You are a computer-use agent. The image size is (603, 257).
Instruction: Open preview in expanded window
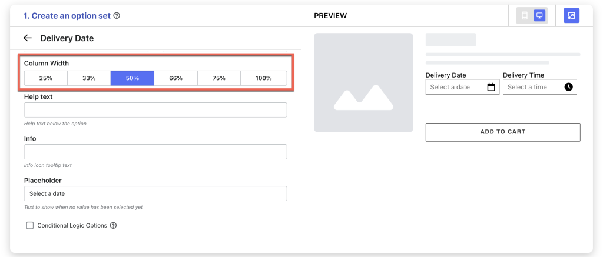[571, 16]
